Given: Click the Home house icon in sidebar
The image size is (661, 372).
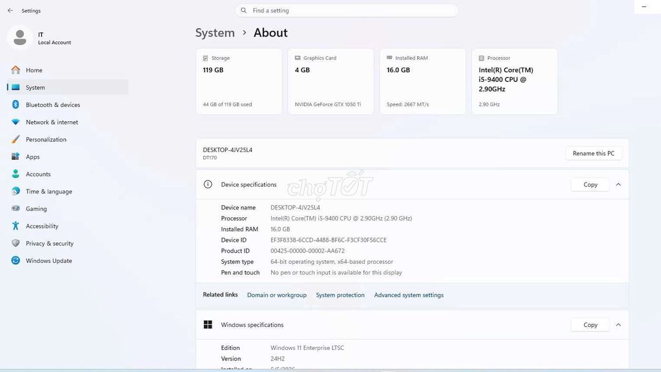Looking at the screenshot, I should (x=15, y=70).
